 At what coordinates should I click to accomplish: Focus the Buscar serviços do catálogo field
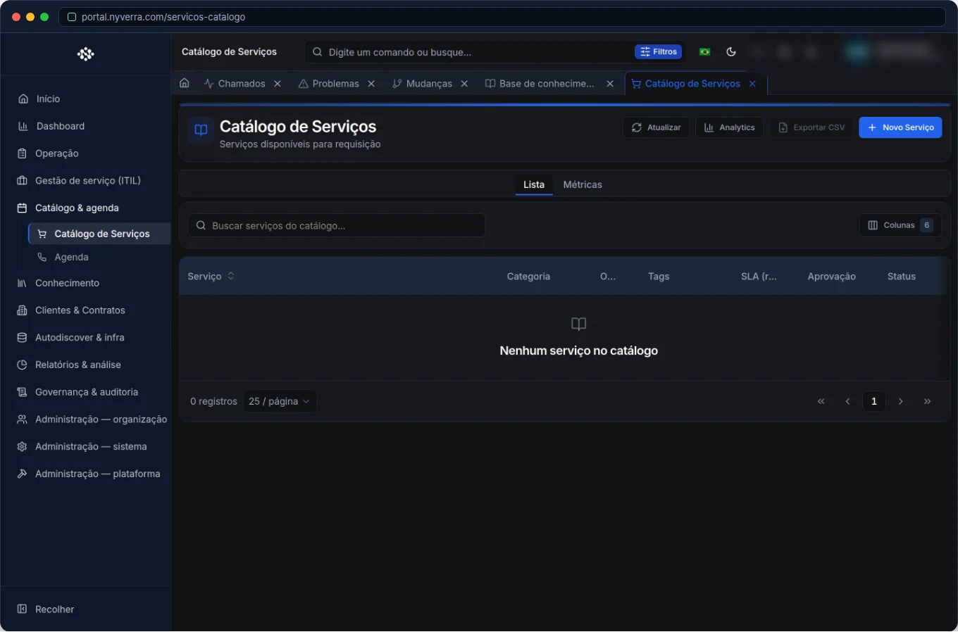(337, 225)
